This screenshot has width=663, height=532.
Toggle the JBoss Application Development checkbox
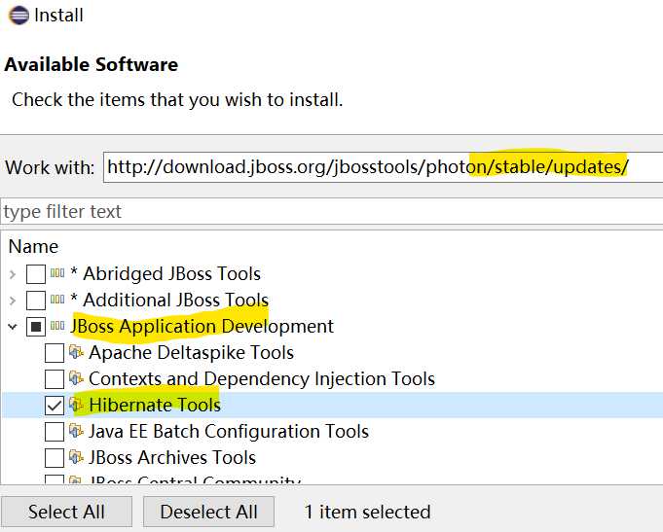pyautogui.click(x=35, y=327)
